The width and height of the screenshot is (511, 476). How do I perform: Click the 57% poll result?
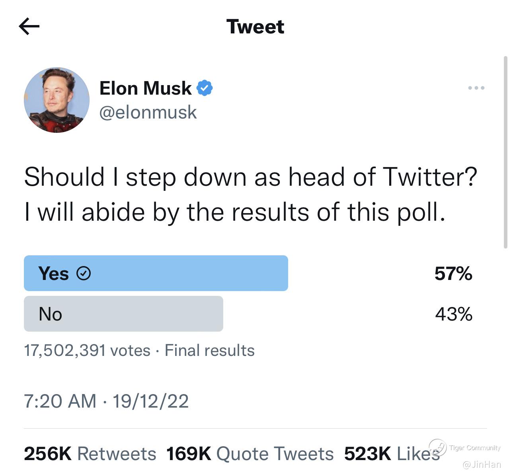pyautogui.click(x=453, y=274)
